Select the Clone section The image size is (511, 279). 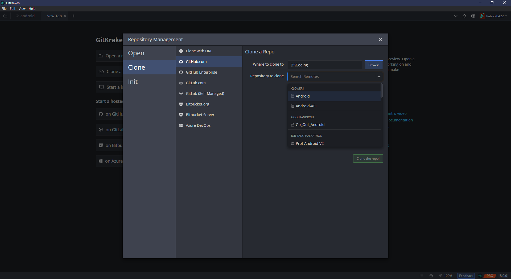pos(149,67)
